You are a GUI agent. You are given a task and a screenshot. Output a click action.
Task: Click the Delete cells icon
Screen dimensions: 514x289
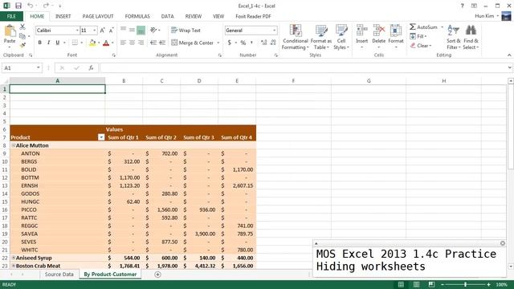[x=378, y=31]
